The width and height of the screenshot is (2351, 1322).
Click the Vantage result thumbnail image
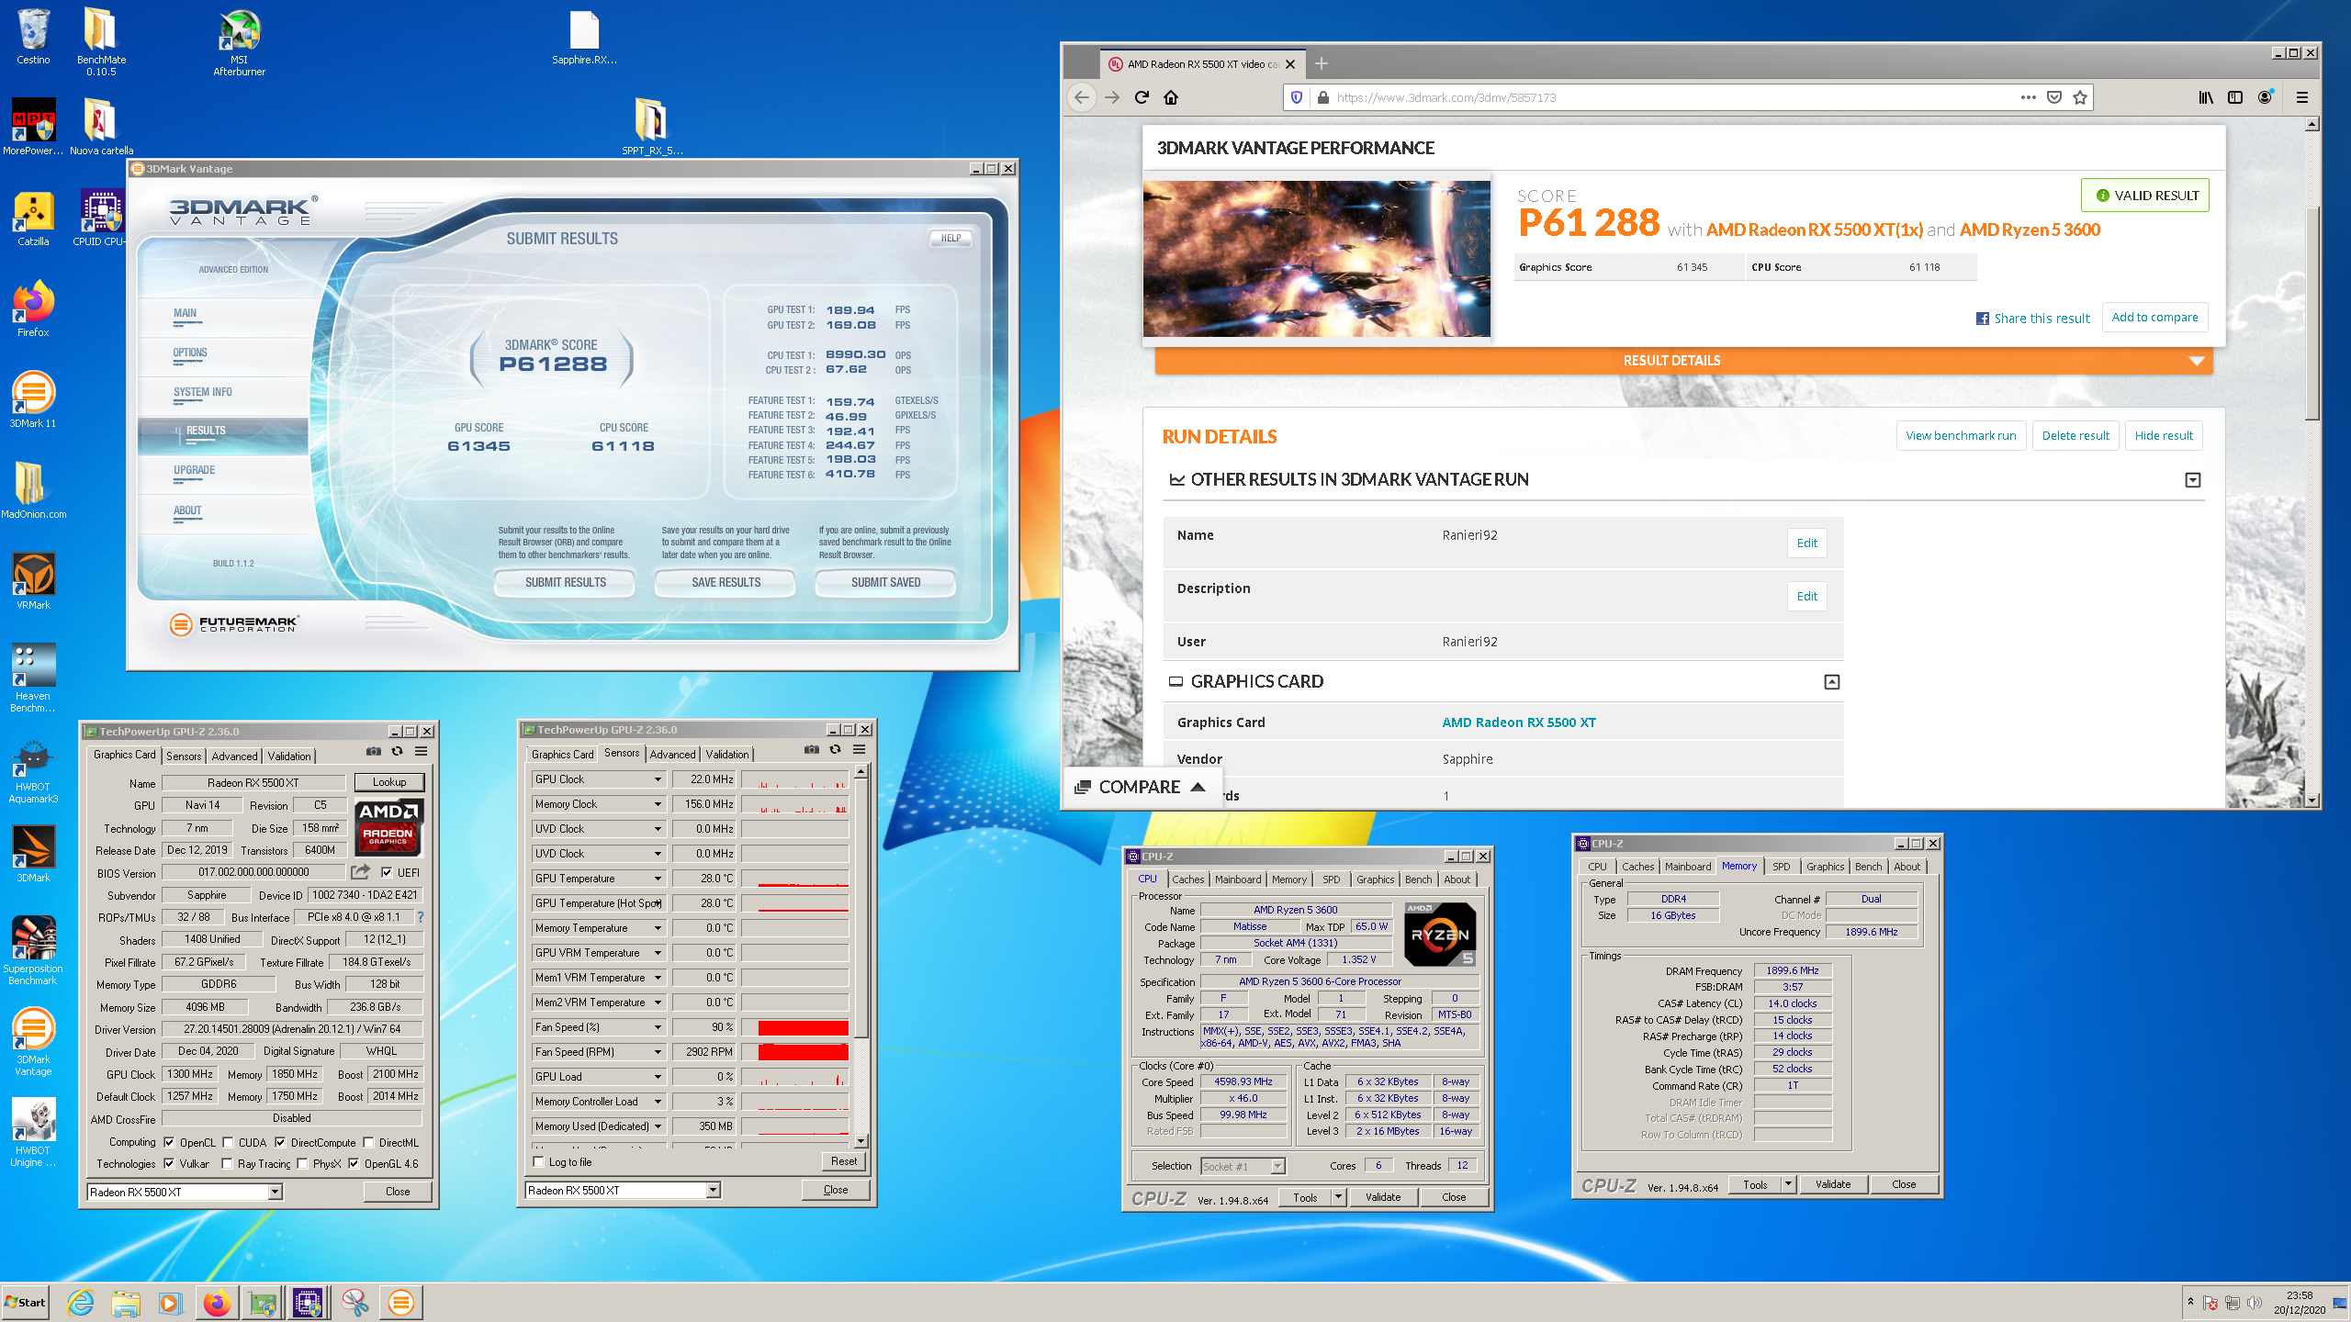(1316, 258)
